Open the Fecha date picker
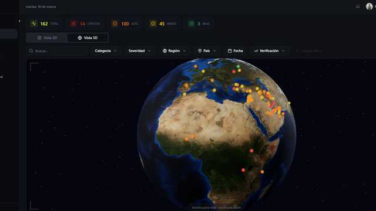Image resolution: width=376 pixels, height=211 pixels. 235,51
